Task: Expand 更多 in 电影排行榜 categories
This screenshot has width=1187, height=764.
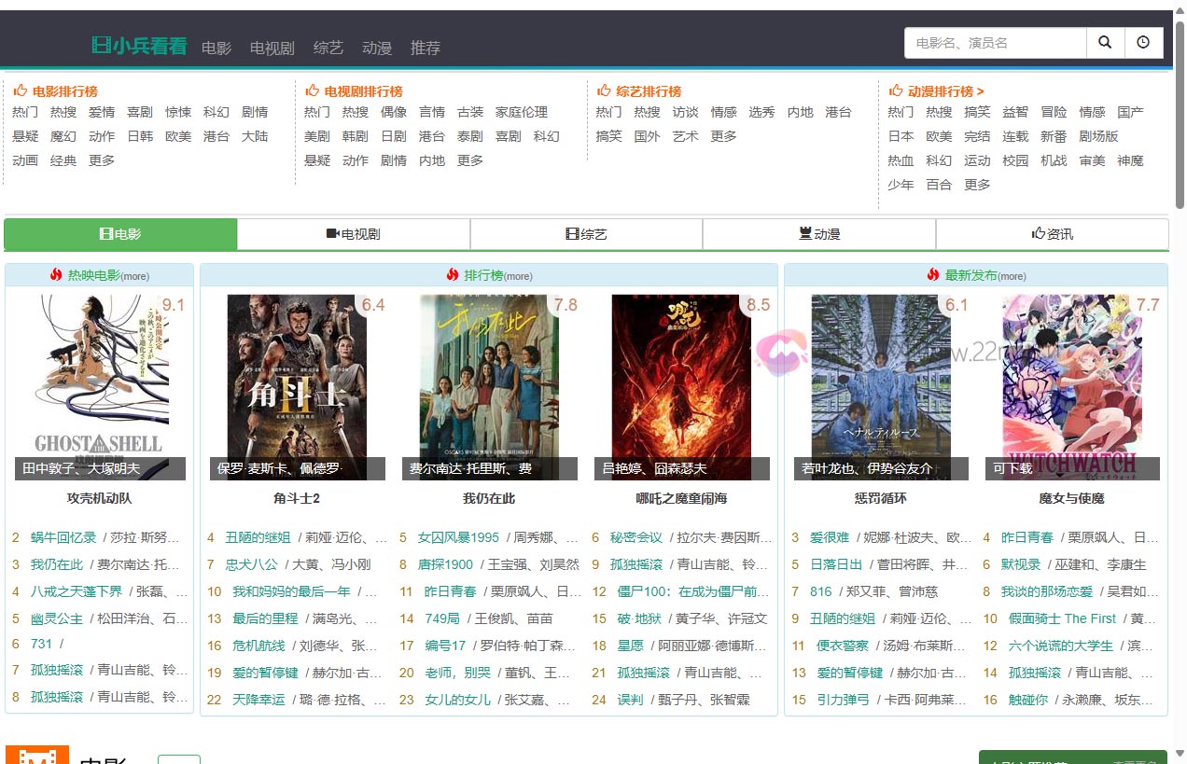Action: [102, 160]
